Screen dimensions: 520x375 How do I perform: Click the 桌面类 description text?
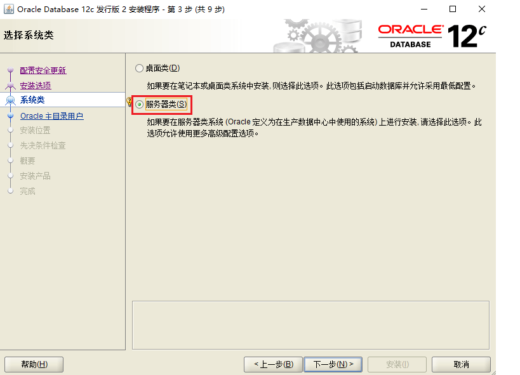(311, 86)
